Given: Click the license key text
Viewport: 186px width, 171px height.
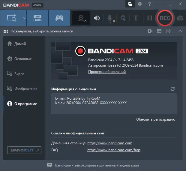Looking at the screenshot, I should click(91, 103).
